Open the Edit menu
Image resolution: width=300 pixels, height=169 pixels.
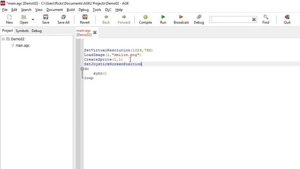click(x=14, y=10)
